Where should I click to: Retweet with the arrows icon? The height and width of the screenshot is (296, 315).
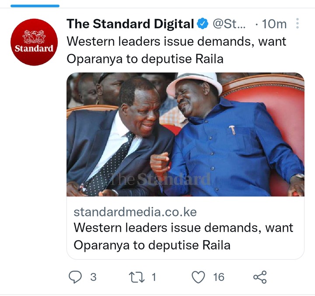tap(136, 277)
